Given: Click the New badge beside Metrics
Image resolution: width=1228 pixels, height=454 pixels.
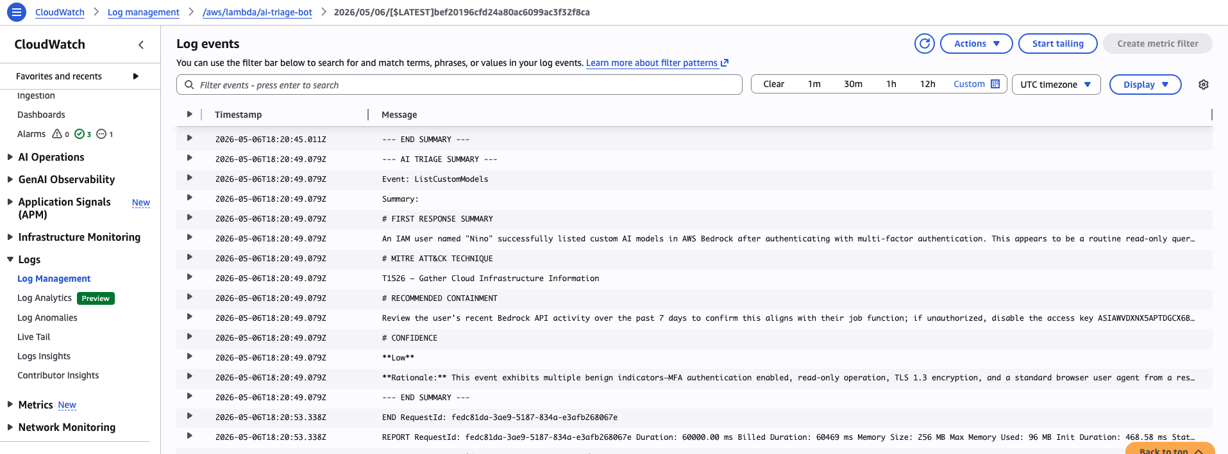Looking at the screenshot, I should [67, 405].
